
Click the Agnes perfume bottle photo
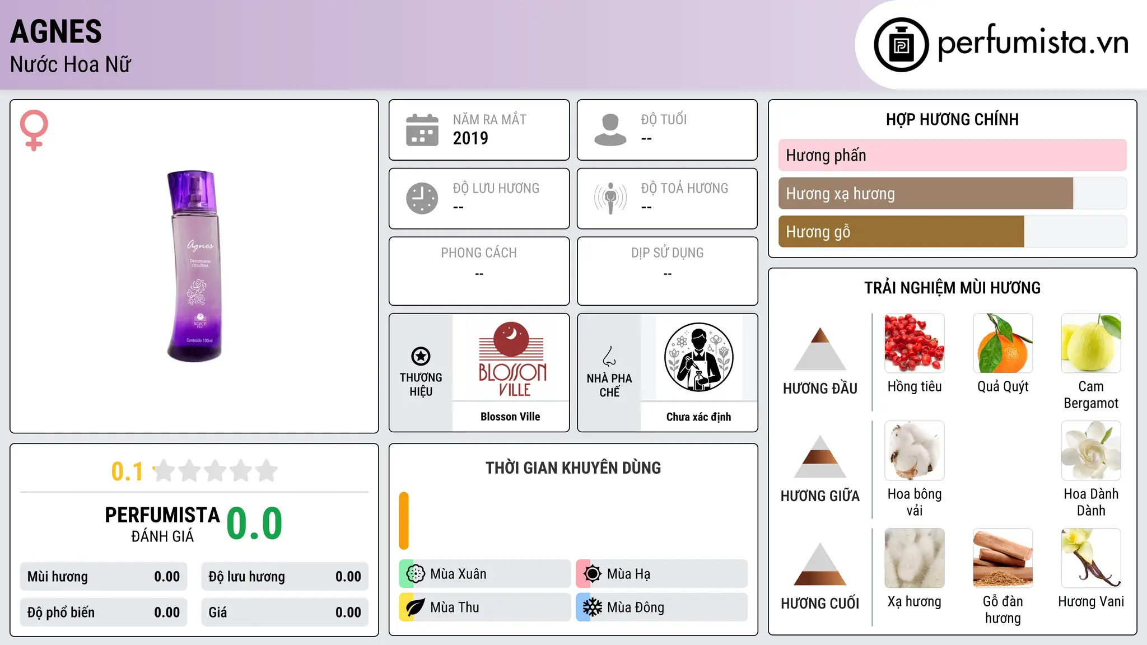coord(194,267)
